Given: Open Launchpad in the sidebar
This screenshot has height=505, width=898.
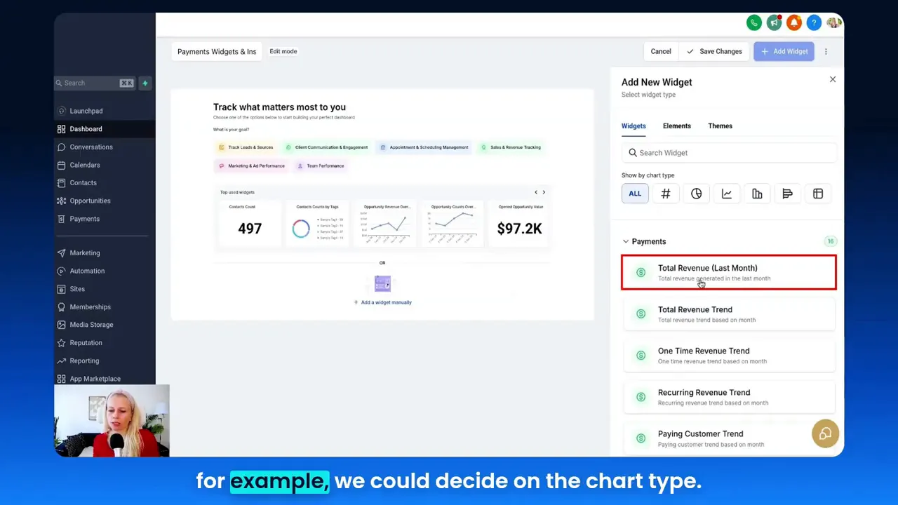Looking at the screenshot, I should pos(105,111).
